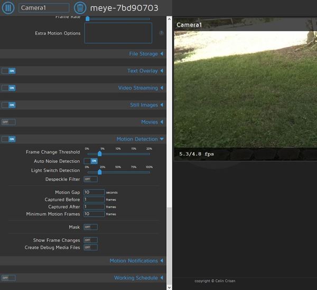Image resolution: width=317 pixels, height=290 pixels.
Task: Click the settings scrollbar down arrow
Action: [x=169, y=287]
